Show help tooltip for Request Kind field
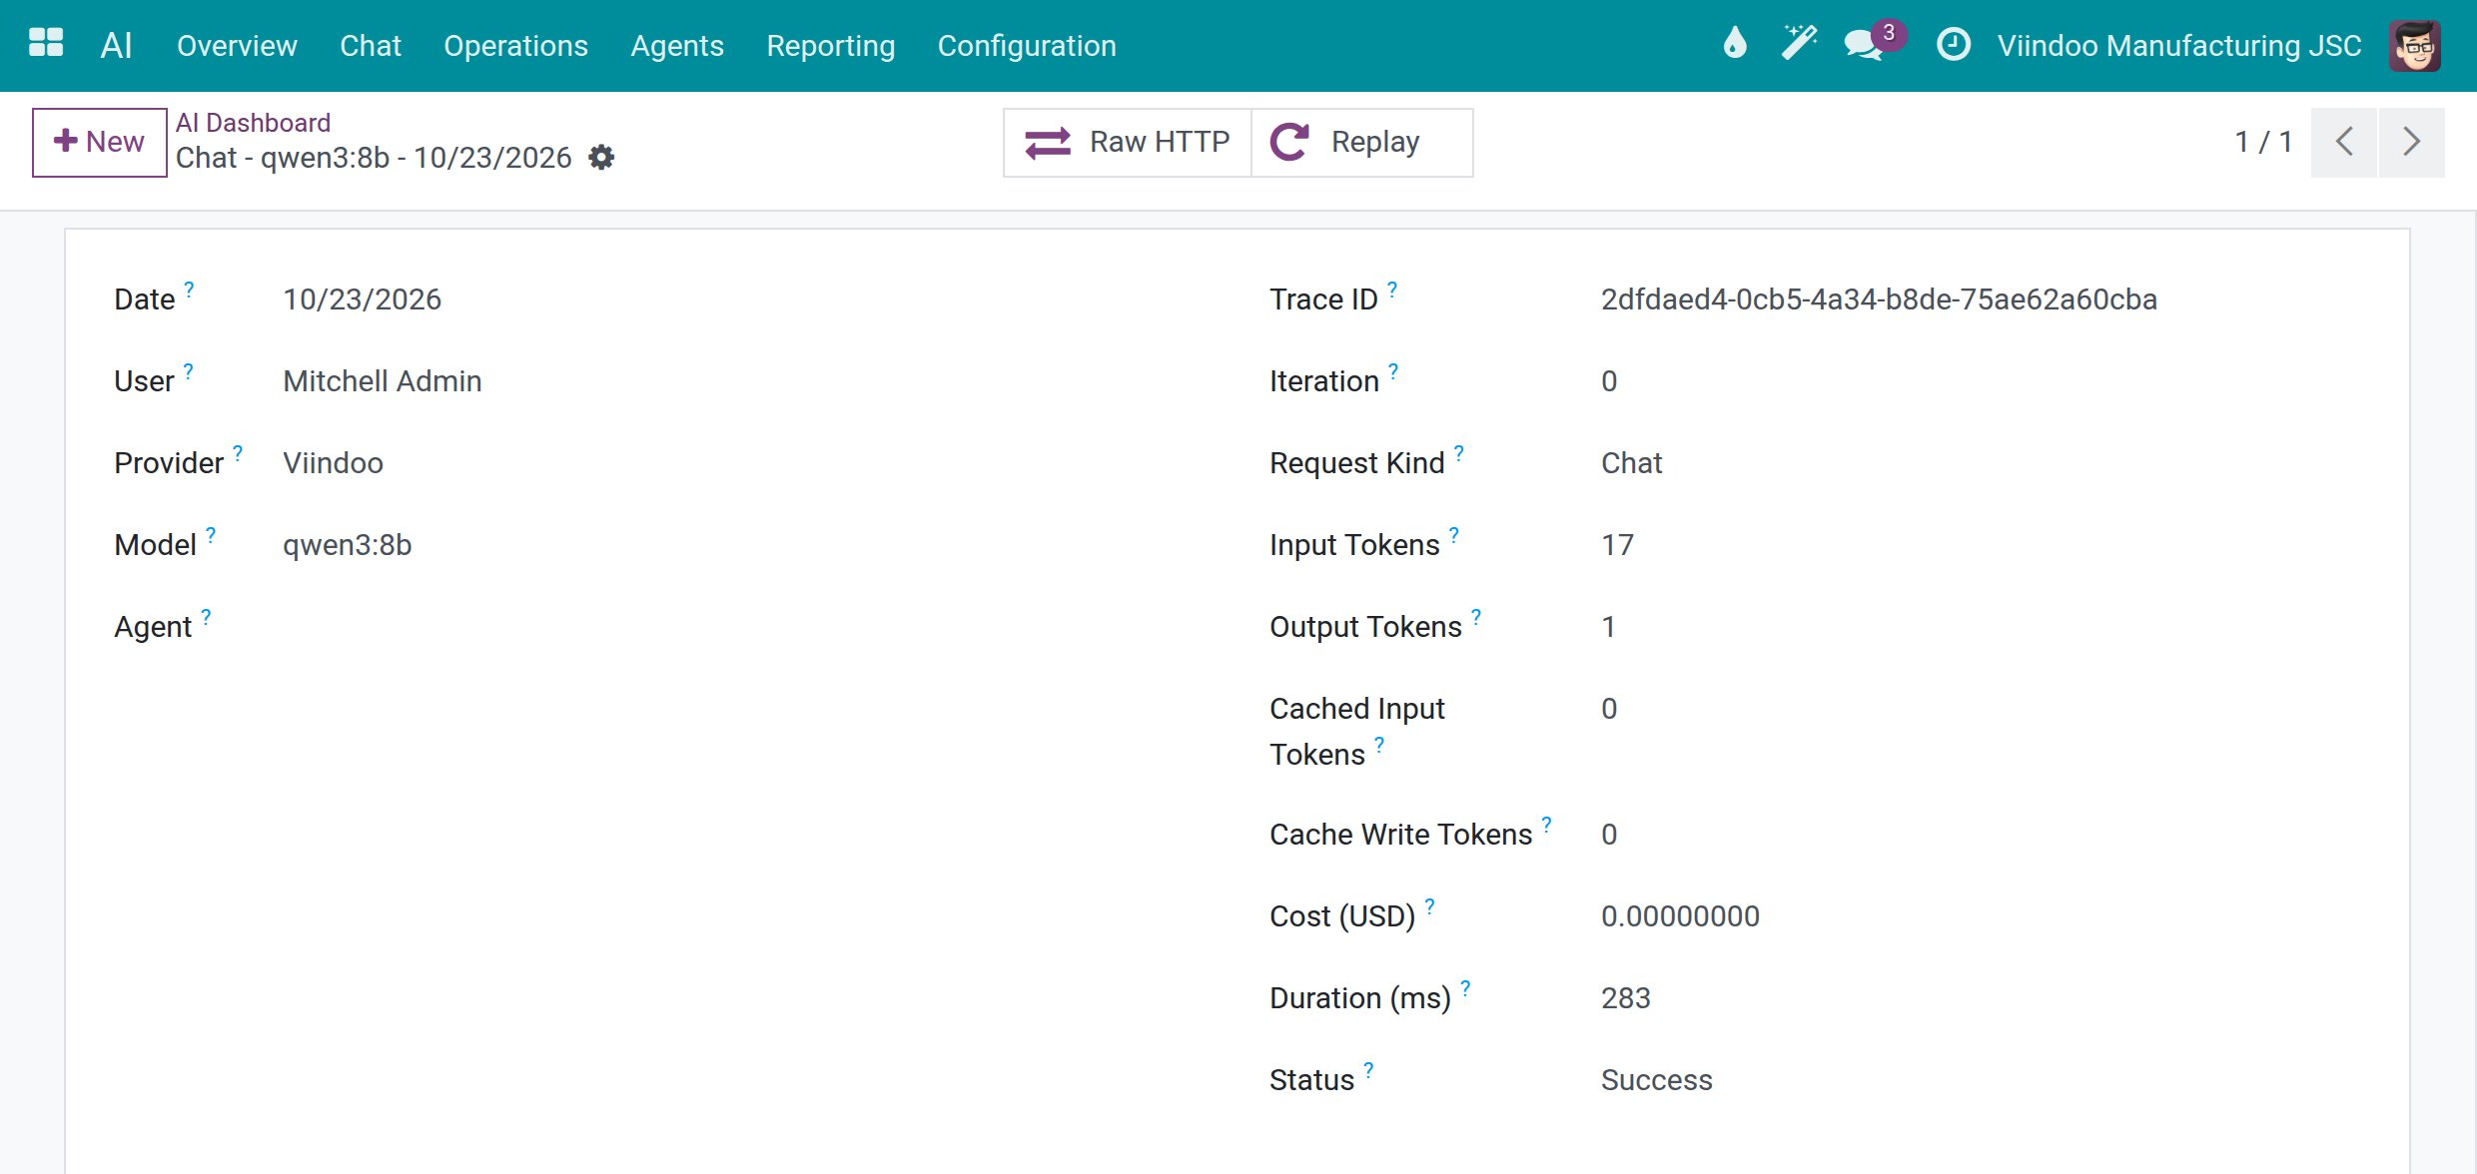 1459,452
